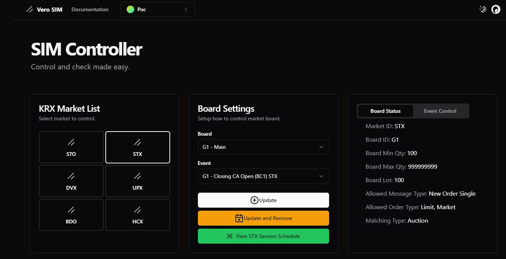Click View STX Session Schedule button
The image size is (506, 259).
(x=263, y=236)
